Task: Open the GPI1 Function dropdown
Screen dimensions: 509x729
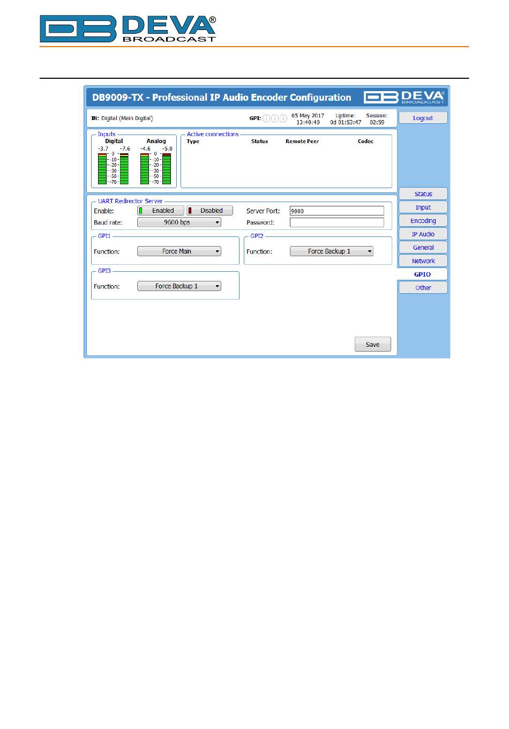Action: 179,251
